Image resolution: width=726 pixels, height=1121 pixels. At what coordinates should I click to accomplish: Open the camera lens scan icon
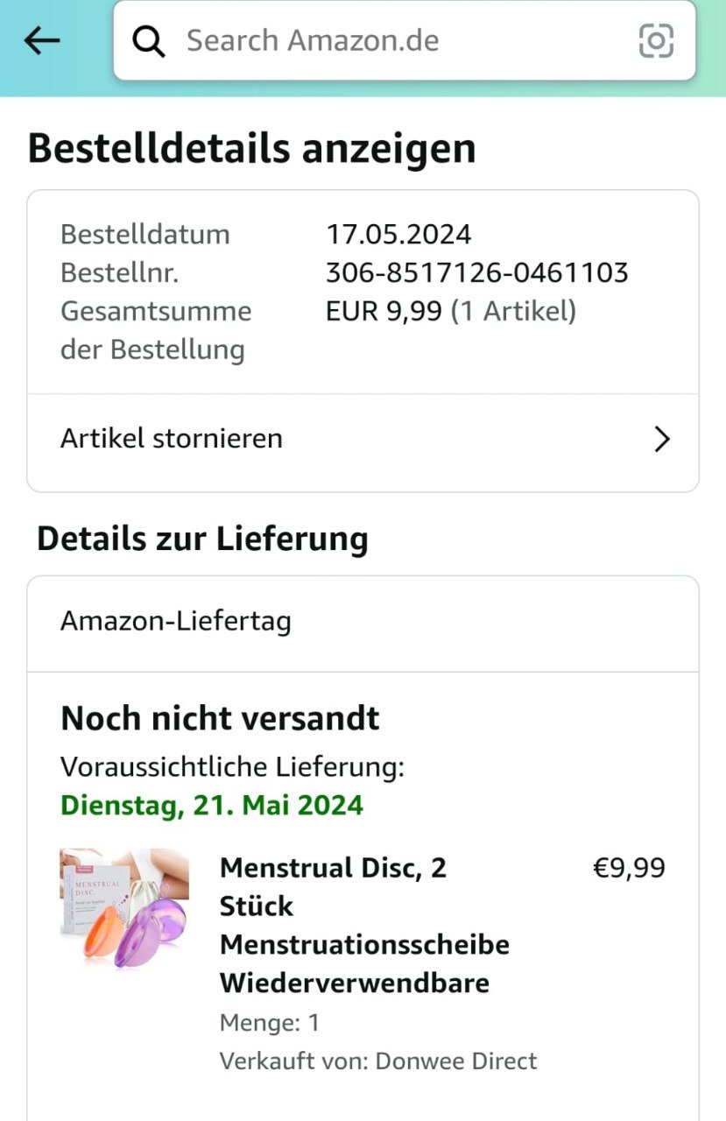[x=656, y=40]
